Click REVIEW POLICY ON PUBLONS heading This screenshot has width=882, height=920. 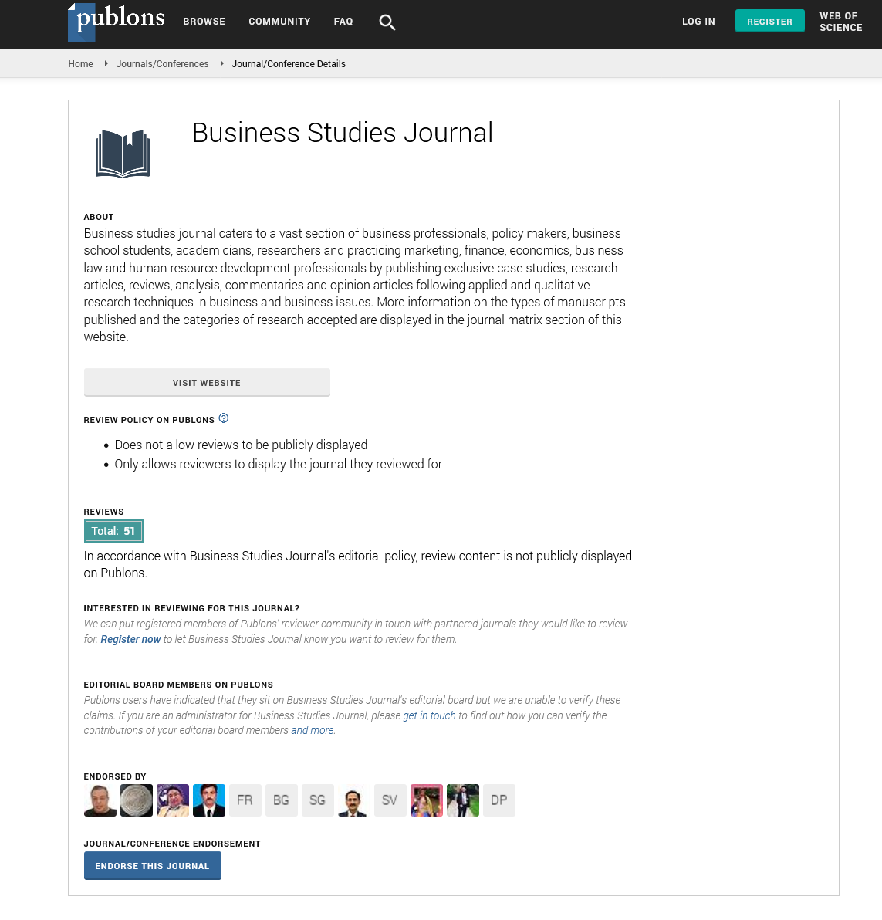pyautogui.click(x=149, y=420)
